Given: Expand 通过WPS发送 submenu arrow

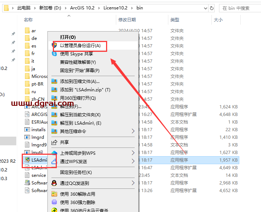Looking at the screenshot, I should click(x=133, y=161).
